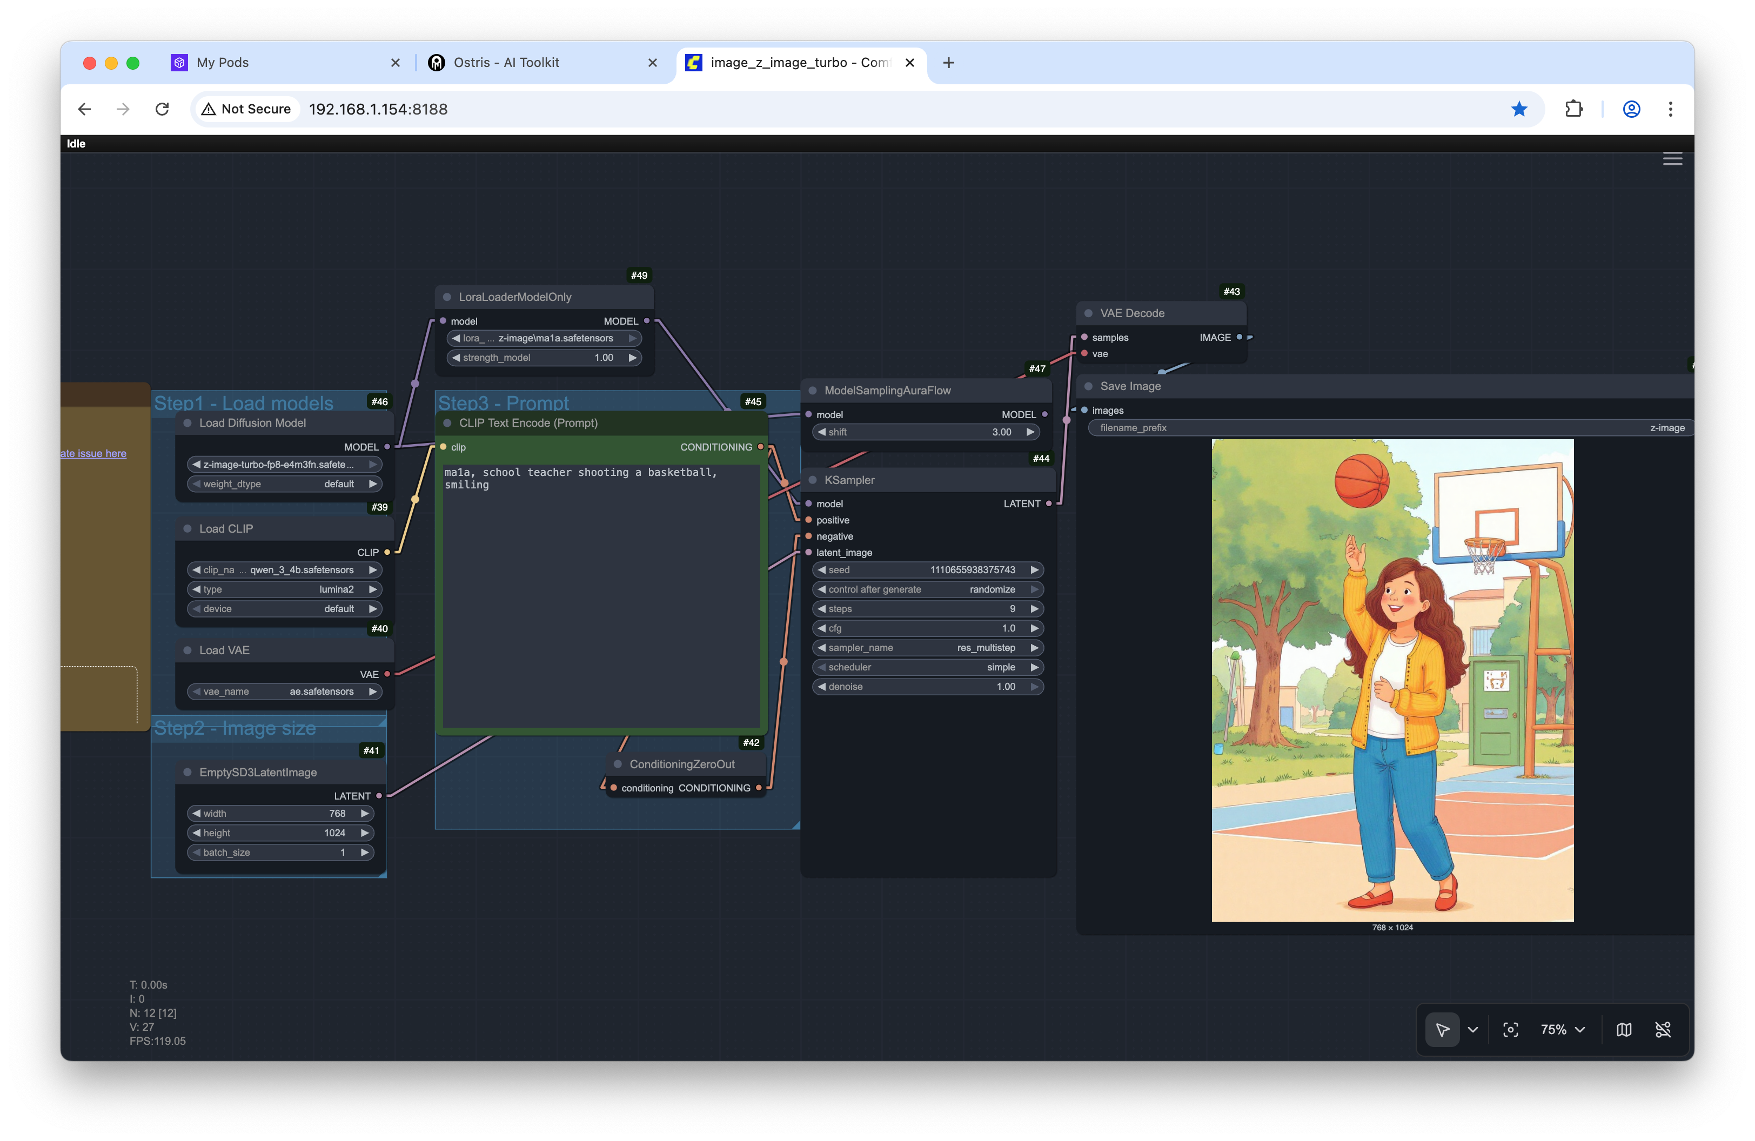Screen dimensions: 1755x1141
Task: Collapse the LoraLoaderModelOnly node dot
Action: [x=447, y=297]
